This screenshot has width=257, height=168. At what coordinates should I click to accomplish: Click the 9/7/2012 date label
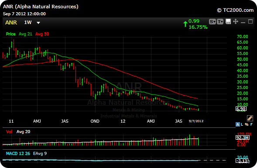click(196, 121)
